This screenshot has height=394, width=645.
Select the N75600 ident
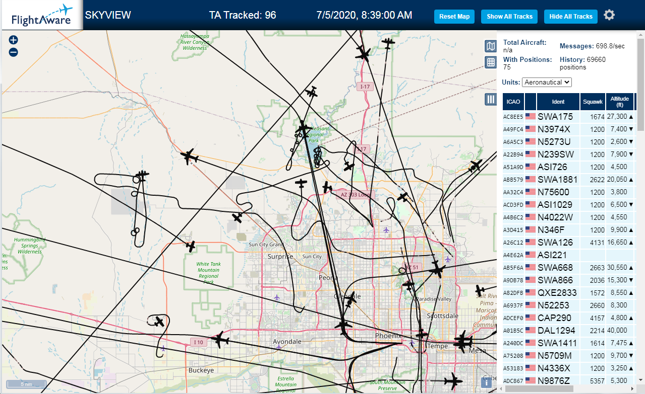[553, 192]
